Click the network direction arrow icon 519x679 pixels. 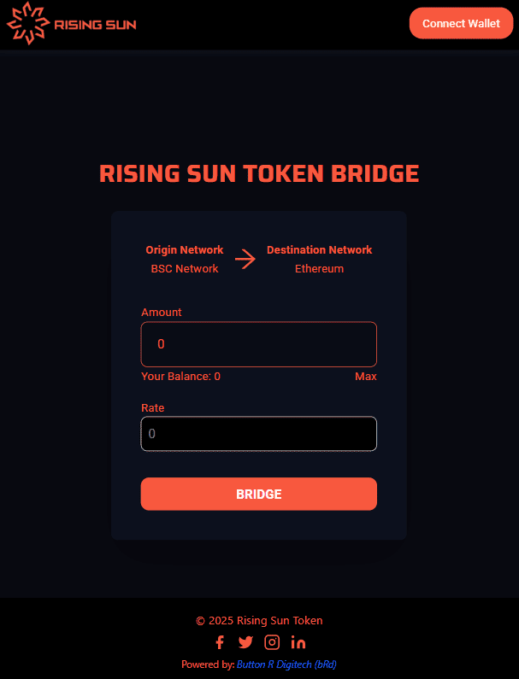click(245, 259)
